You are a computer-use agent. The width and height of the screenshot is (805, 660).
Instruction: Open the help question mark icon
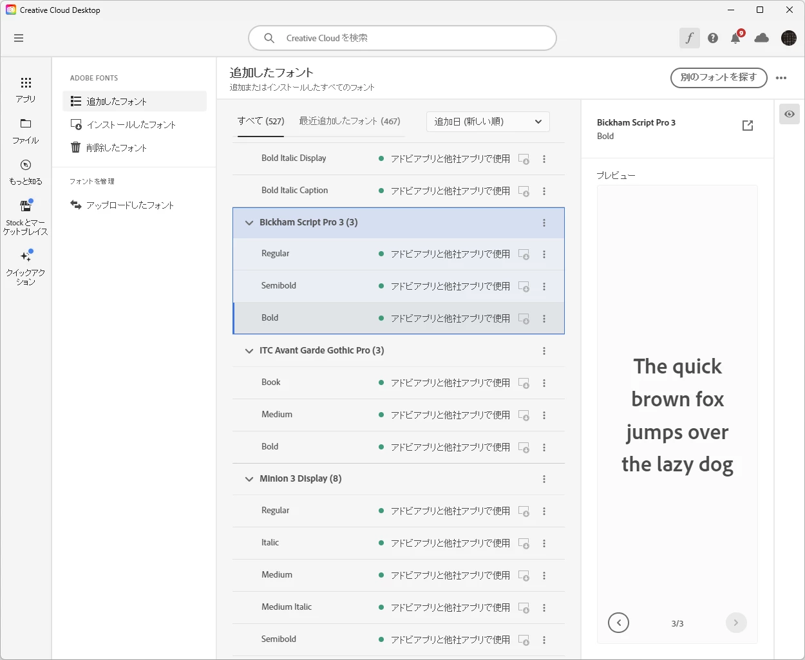(713, 38)
